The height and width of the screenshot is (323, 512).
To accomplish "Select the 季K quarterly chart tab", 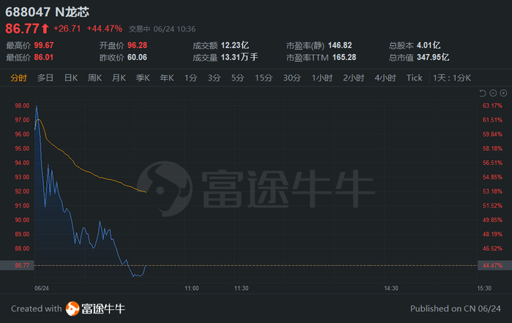I will tap(143, 77).
